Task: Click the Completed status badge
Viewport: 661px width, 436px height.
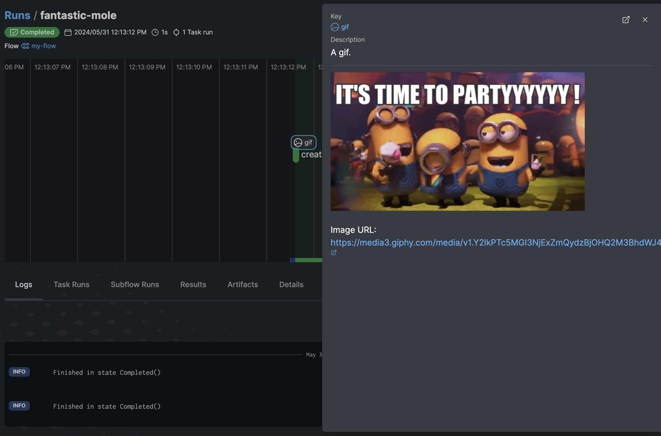Action: [32, 32]
